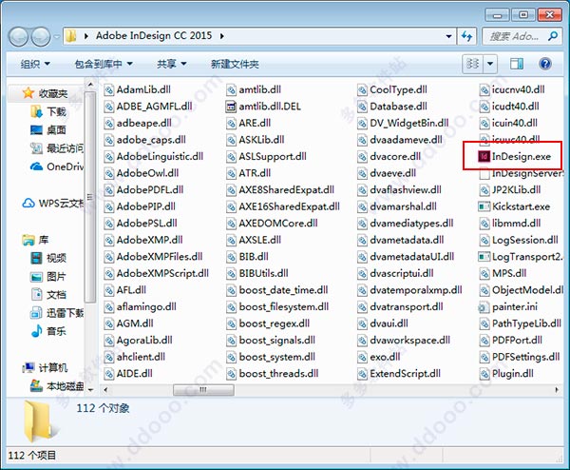570x470 pixels.
Task: Select the BIBUtils.dll file
Action: click(257, 273)
